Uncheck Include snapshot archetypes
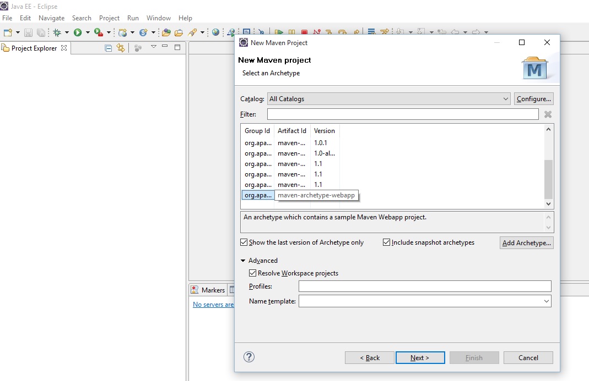589x381 pixels. click(x=386, y=242)
